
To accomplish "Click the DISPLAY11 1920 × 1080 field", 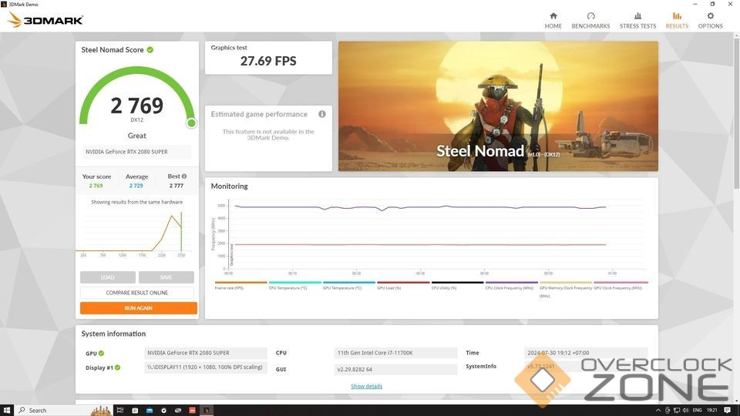I will tap(206, 367).
